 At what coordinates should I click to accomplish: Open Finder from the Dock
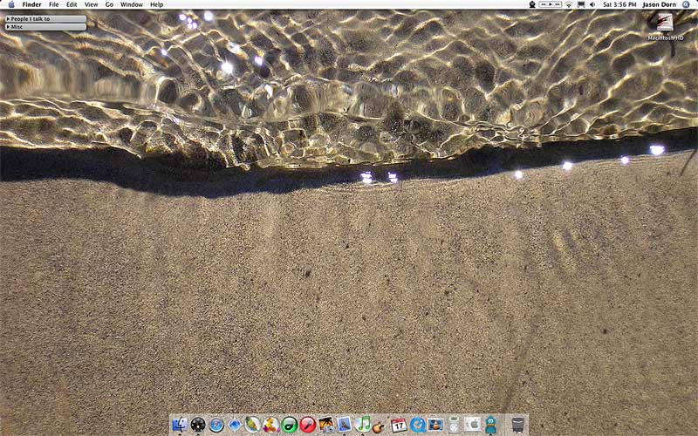[180, 425]
